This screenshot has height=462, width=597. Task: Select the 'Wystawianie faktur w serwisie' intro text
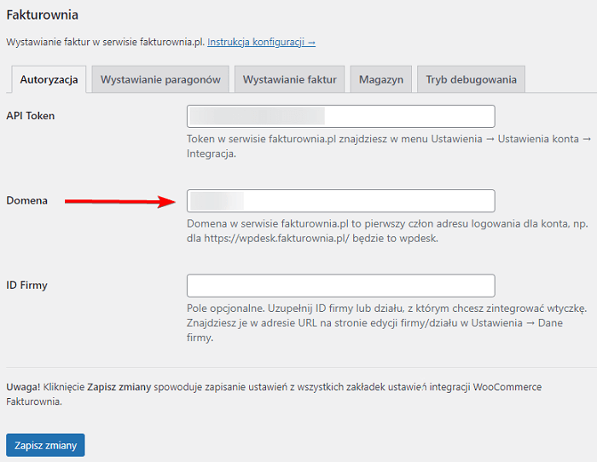point(106,42)
